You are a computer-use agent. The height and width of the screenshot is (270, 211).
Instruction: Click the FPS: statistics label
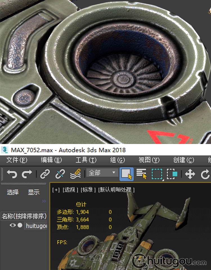[62, 242]
